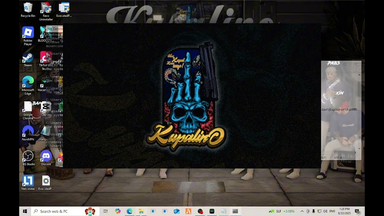Open the orange A app on taskbar

(x=188, y=211)
